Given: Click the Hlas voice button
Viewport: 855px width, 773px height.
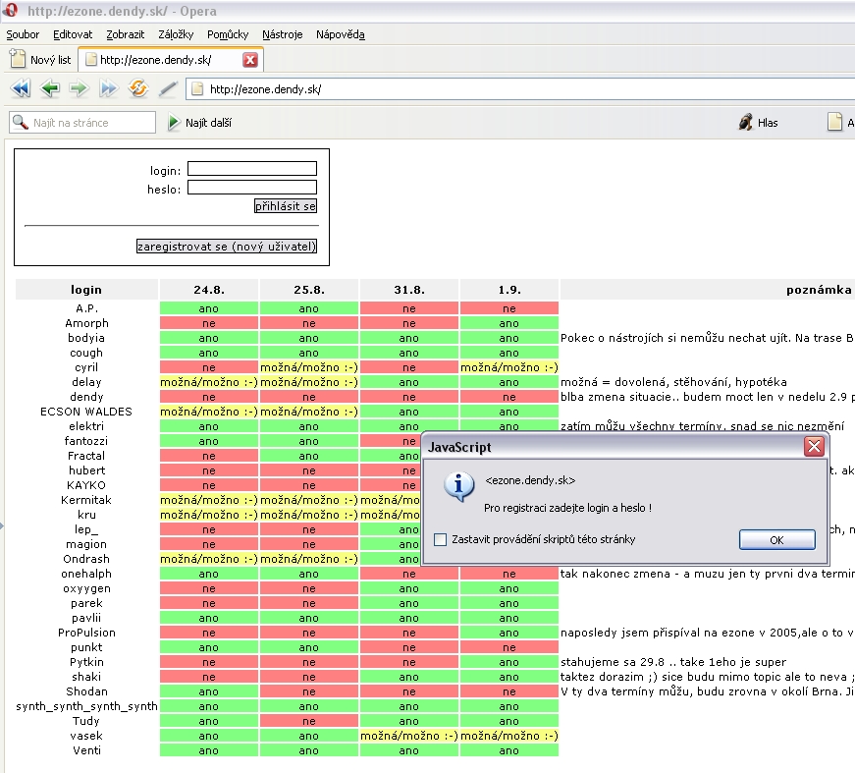Looking at the screenshot, I should pyautogui.click(x=758, y=123).
